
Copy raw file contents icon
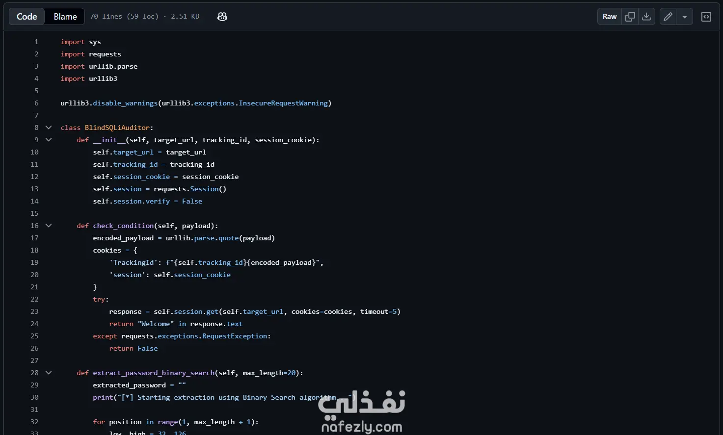(630, 17)
